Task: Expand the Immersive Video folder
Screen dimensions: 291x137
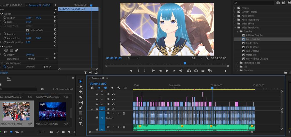Action: click(237, 63)
